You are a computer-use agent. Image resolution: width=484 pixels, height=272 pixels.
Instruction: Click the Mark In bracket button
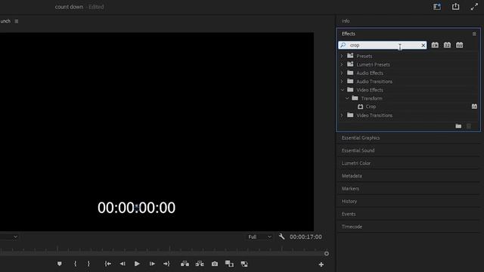coord(75,264)
